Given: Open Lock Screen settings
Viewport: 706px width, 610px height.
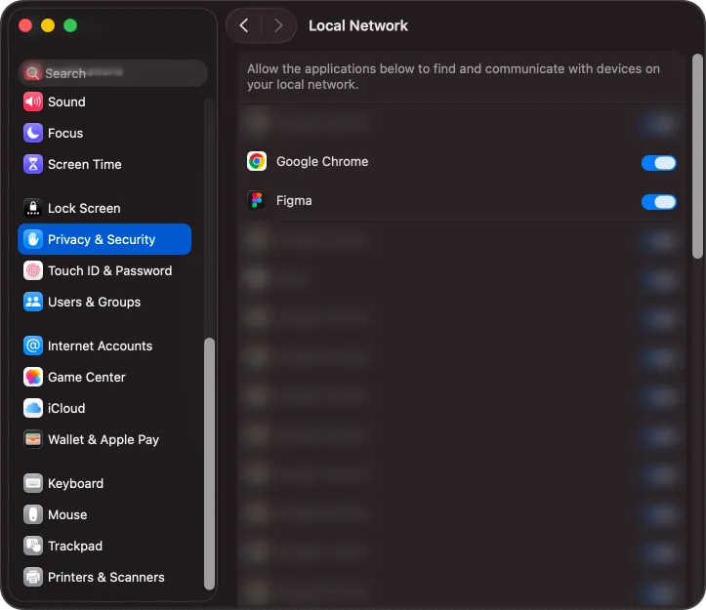Looking at the screenshot, I should [x=104, y=208].
